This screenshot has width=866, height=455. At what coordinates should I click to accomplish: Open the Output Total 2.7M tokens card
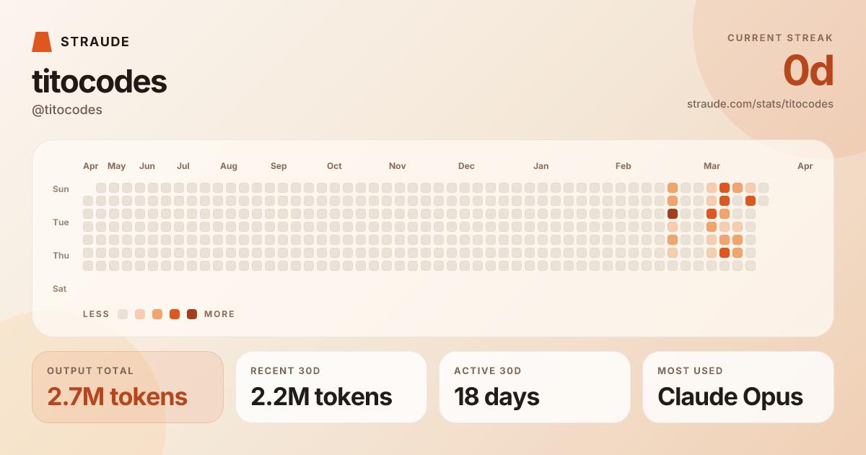128,387
